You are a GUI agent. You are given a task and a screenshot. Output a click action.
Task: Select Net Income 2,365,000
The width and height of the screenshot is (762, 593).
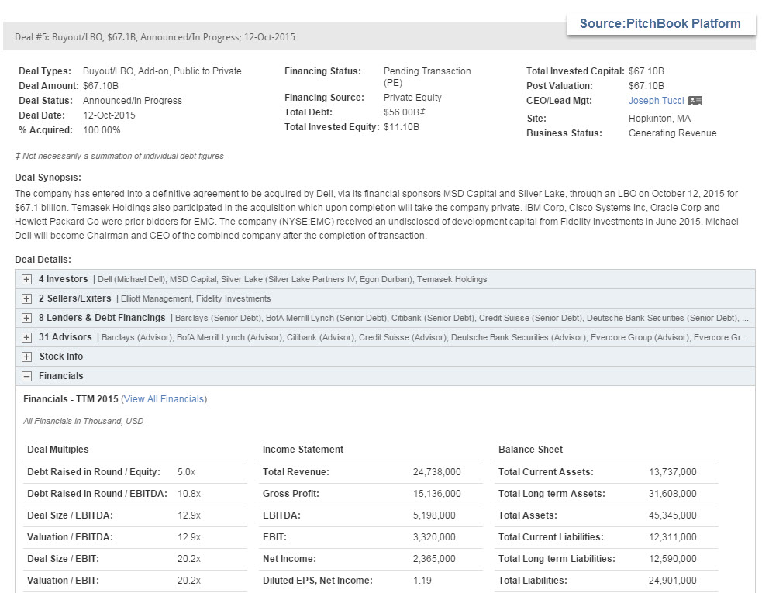[x=434, y=559]
